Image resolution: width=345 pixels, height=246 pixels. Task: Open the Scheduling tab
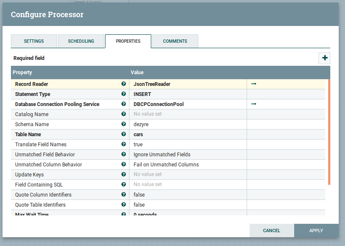(x=81, y=41)
